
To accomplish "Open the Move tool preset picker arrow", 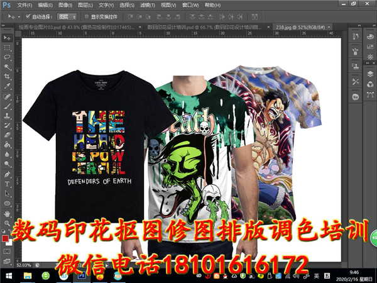I will pos(19,17).
